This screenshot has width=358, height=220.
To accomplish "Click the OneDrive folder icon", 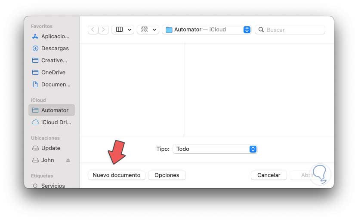I will 35,72.
